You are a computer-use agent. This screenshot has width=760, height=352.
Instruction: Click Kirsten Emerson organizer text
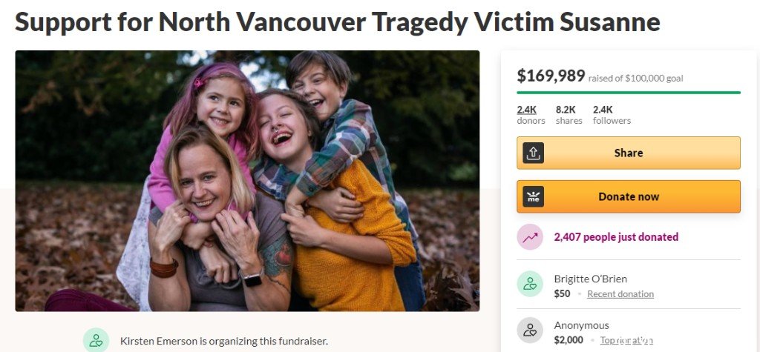224,341
